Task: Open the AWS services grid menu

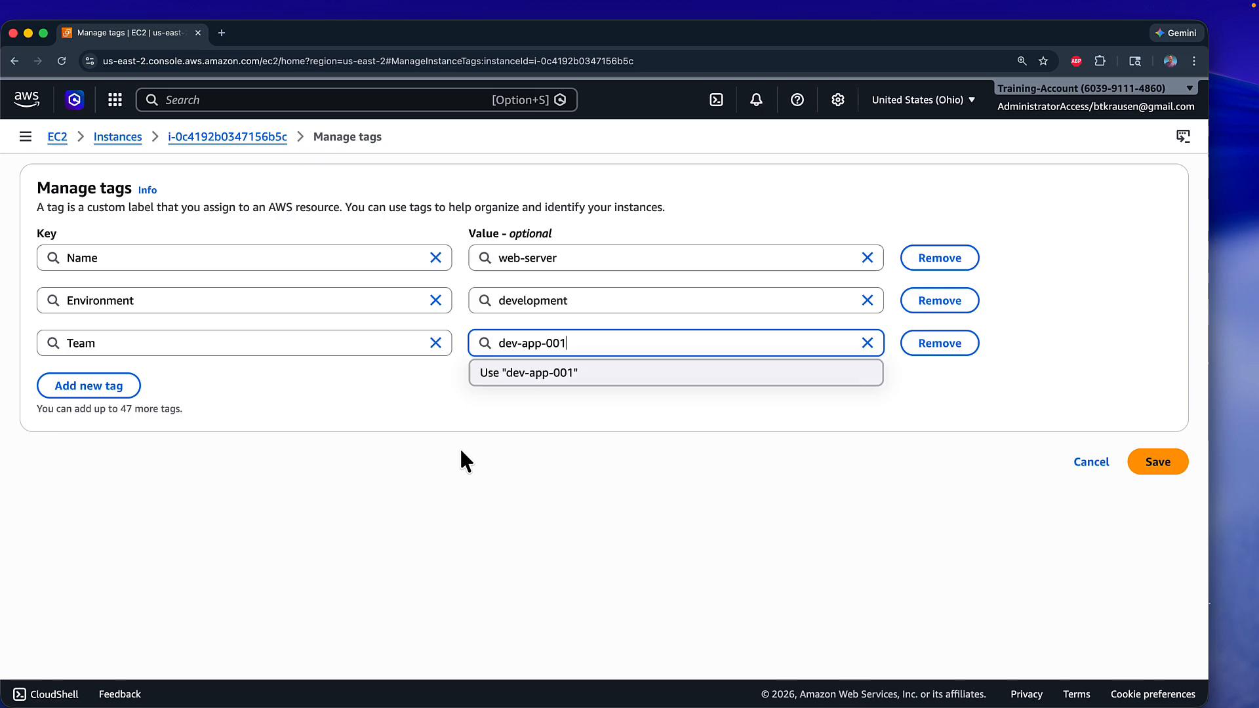Action: point(115,100)
